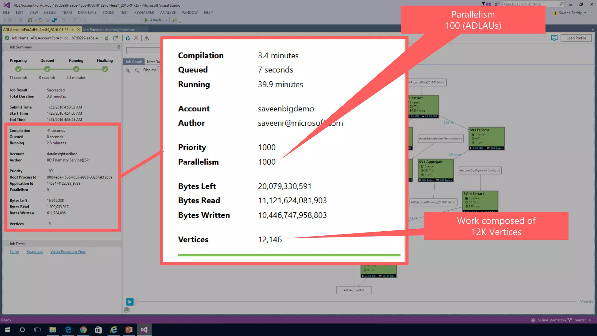Click the download job icon

click(x=147, y=38)
